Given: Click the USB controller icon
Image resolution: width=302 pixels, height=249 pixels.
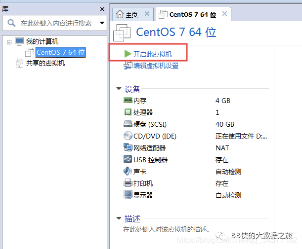Looking at the screenshot, I should (x=128, y=159).
